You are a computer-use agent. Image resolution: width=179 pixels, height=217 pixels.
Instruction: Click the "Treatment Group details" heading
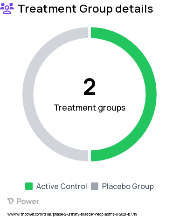point(86,9)
